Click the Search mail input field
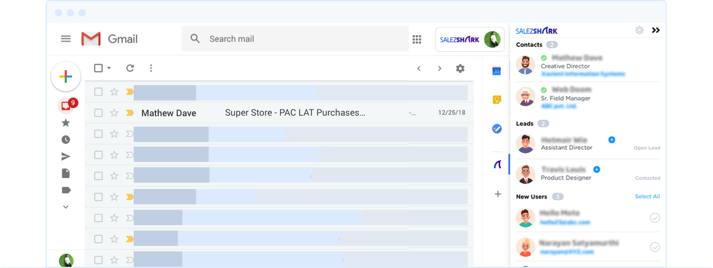This screenshot has height=268, width=713. (x=301, y=39)
